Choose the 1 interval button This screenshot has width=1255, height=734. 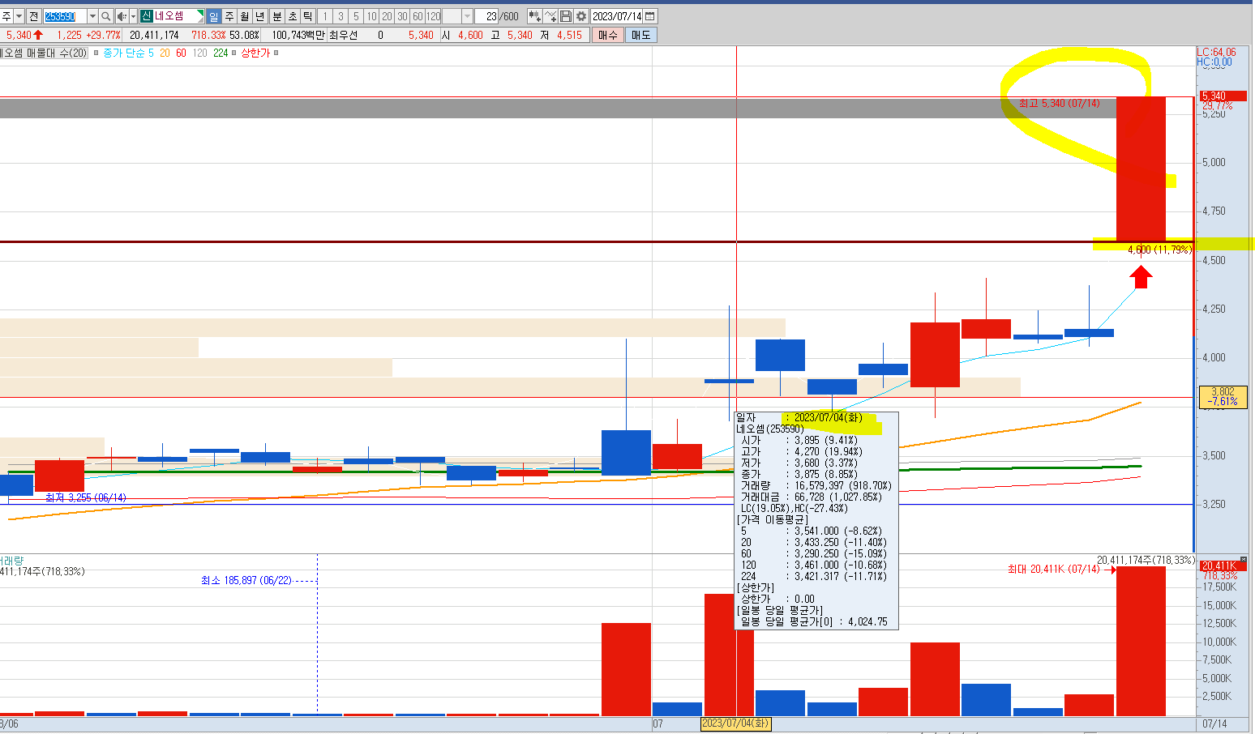[325, 16]
